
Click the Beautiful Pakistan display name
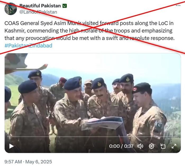[x=40, y=6]
